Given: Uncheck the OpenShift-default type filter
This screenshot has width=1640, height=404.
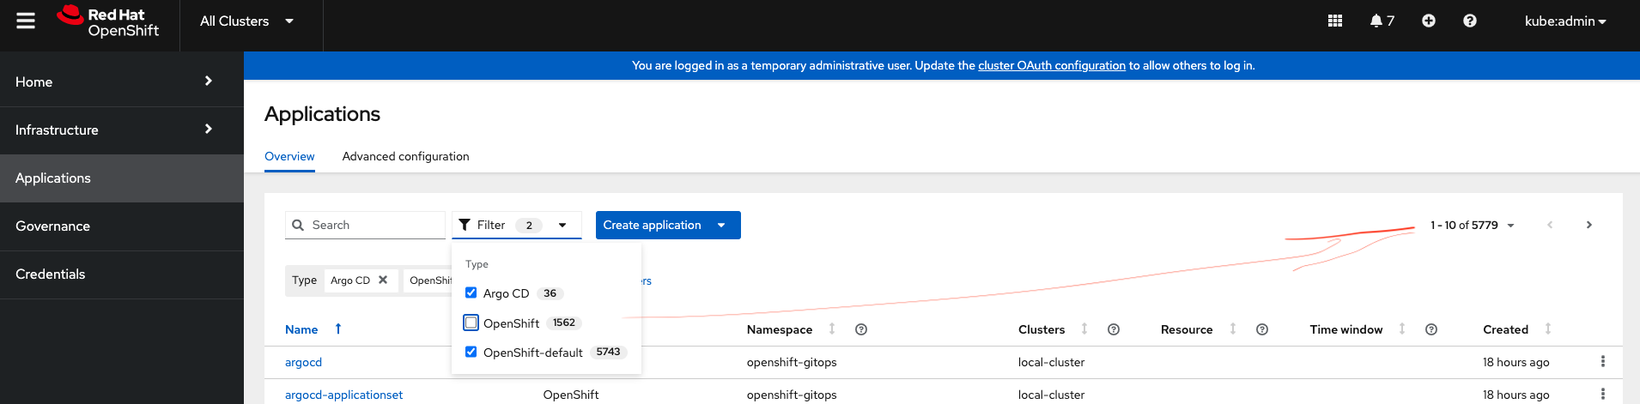Looking at the screenshot, I should click(x=471, y=352).
